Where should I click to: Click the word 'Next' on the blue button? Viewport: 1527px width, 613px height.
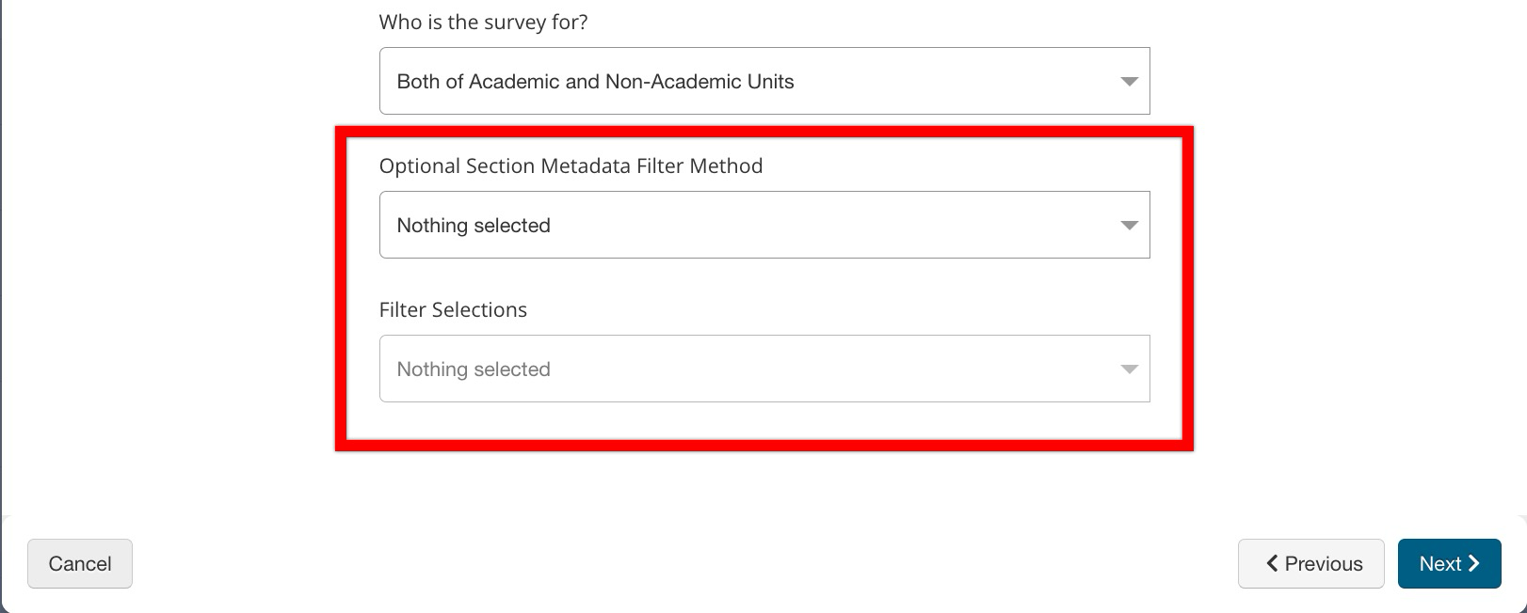pos(1439,563)
